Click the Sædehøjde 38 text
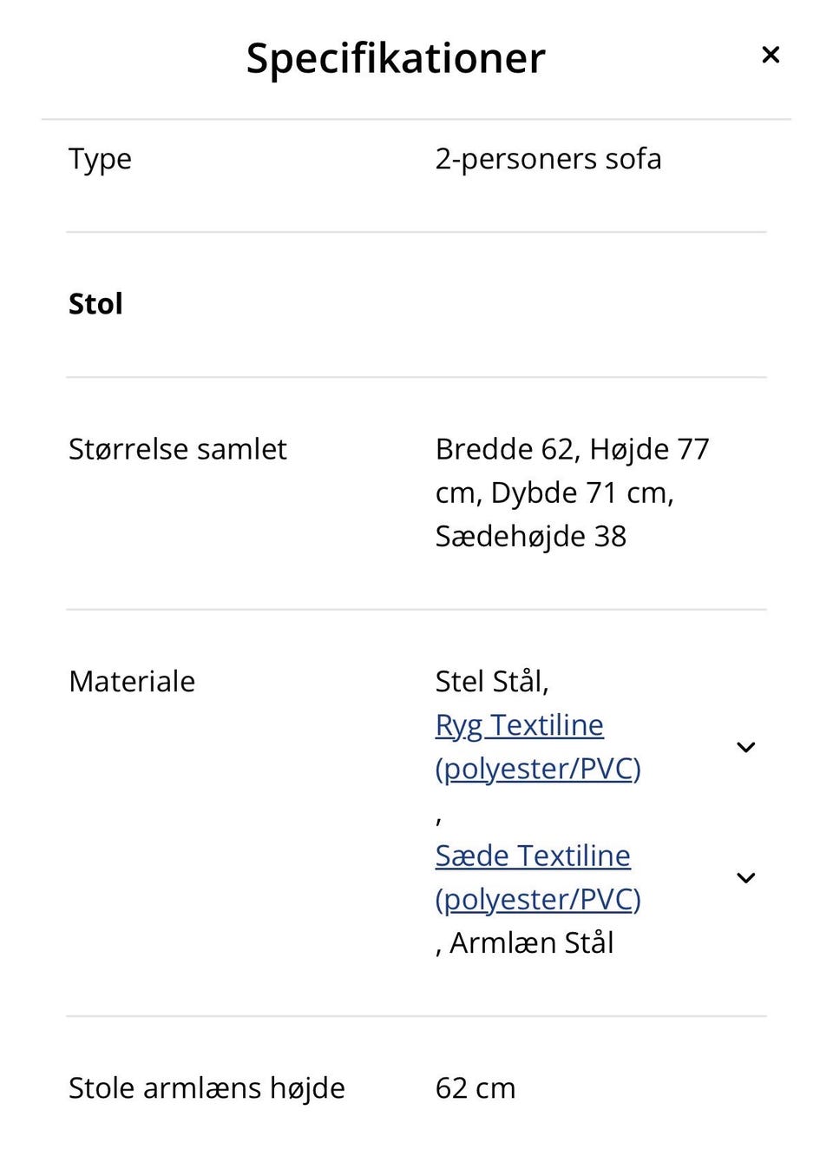The height and width of the screenshot is (1150, 833). click(530, 536)
